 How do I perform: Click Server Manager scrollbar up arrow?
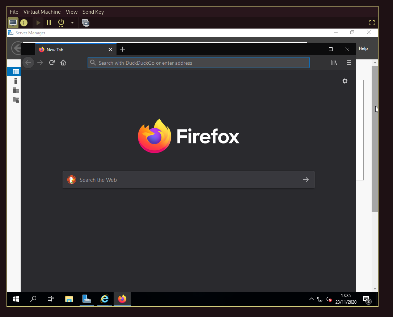(375, 63)
